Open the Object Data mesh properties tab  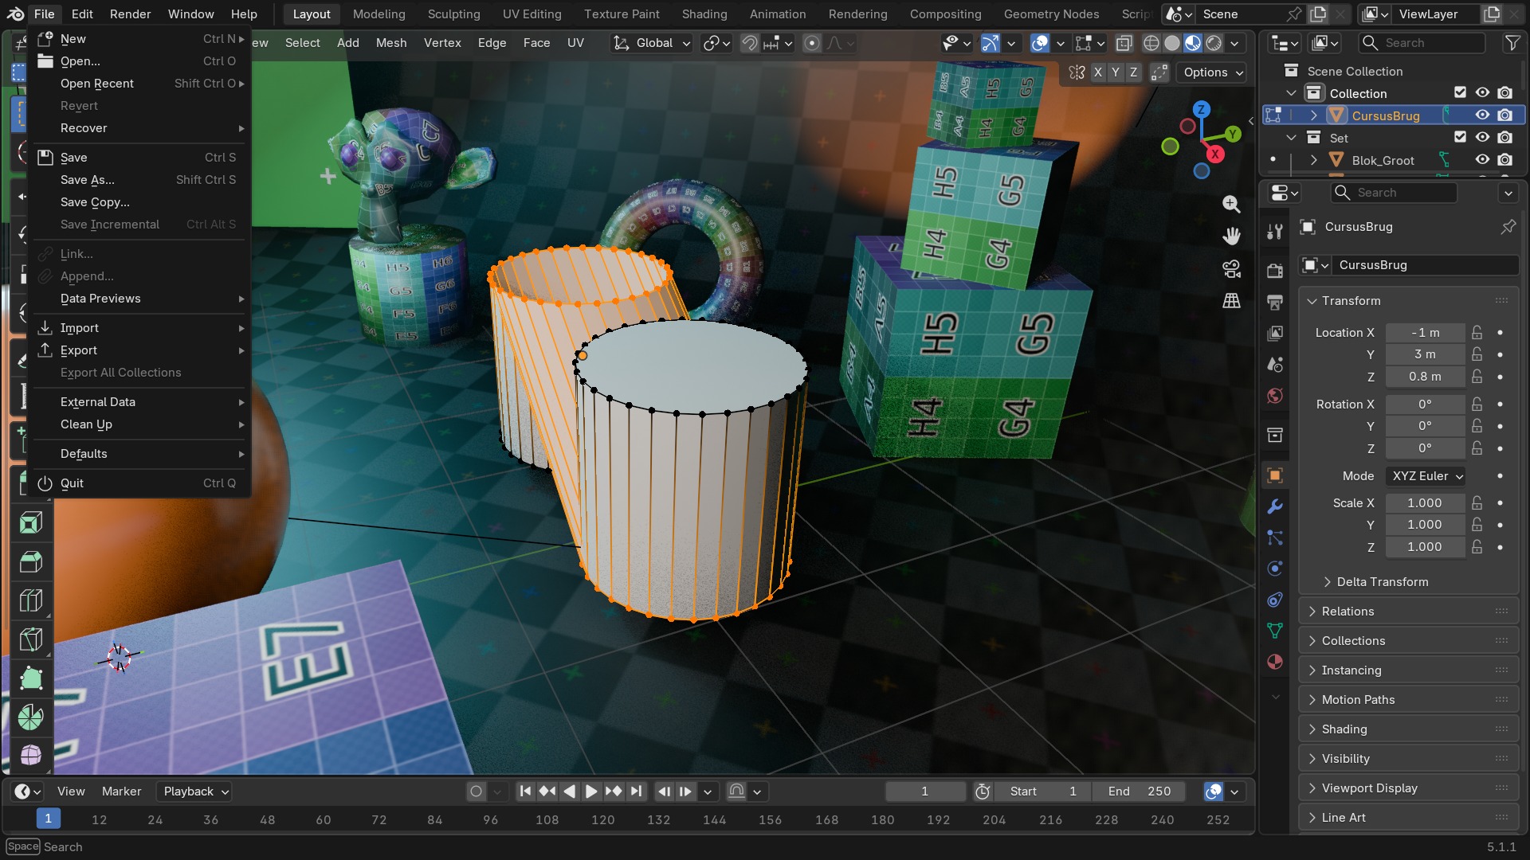point(1275,631)
